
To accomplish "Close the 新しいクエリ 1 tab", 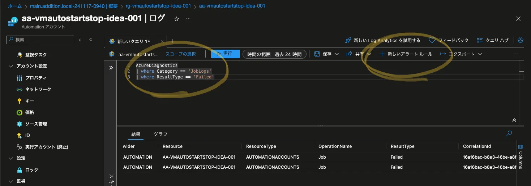I will click(x=162, y=41).
